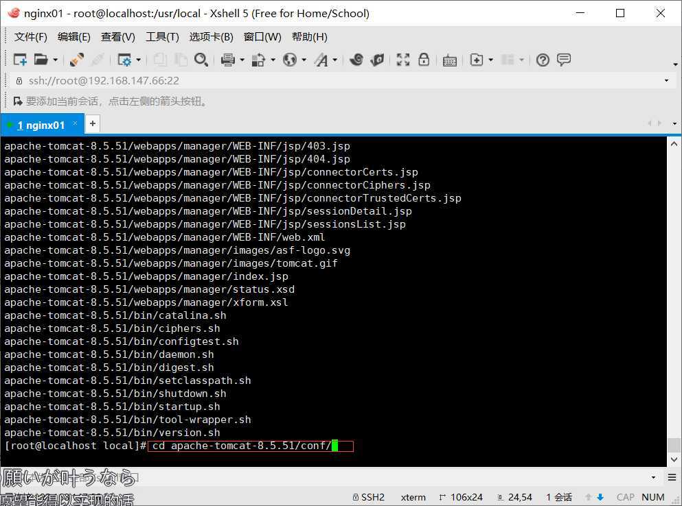Expand the New tab icon dropdown arrow

click(490, 60)
